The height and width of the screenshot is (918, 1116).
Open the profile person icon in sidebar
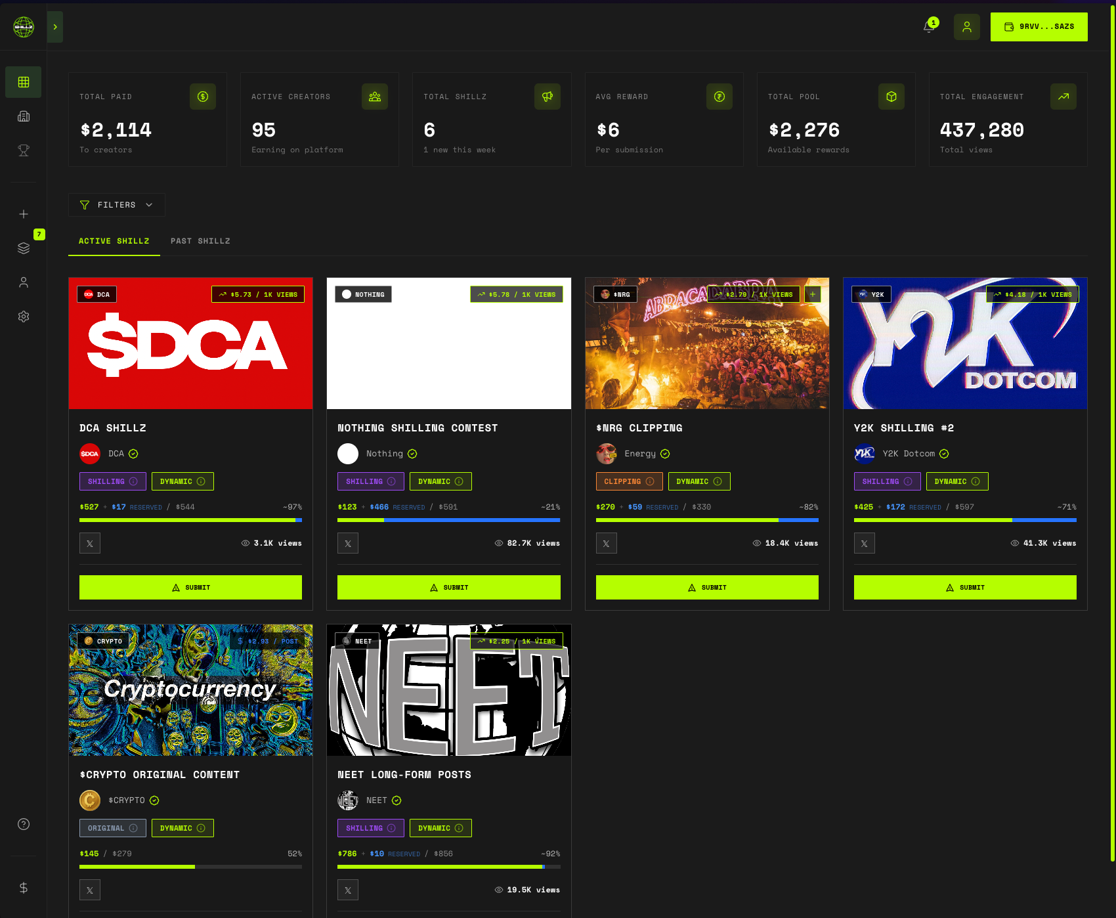(23, 282)
